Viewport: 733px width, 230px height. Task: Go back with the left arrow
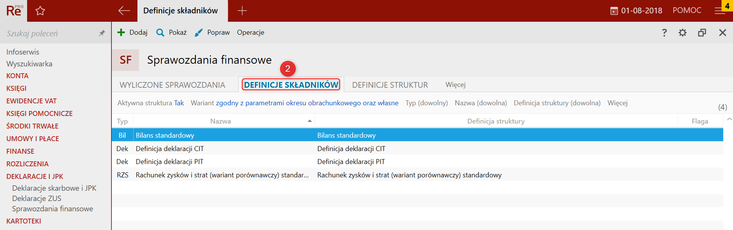click(124, 11)
